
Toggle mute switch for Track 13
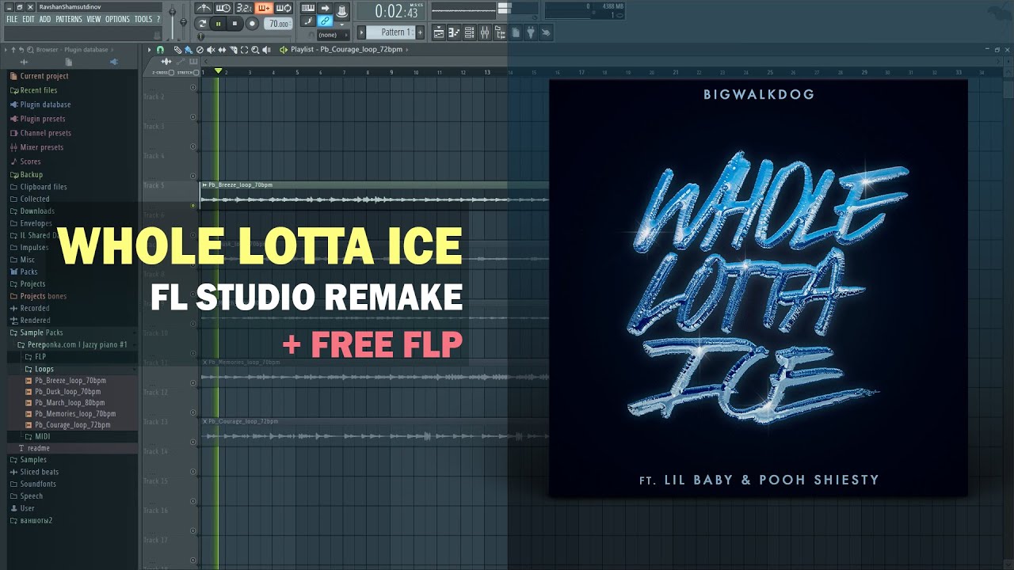(193, 443)
